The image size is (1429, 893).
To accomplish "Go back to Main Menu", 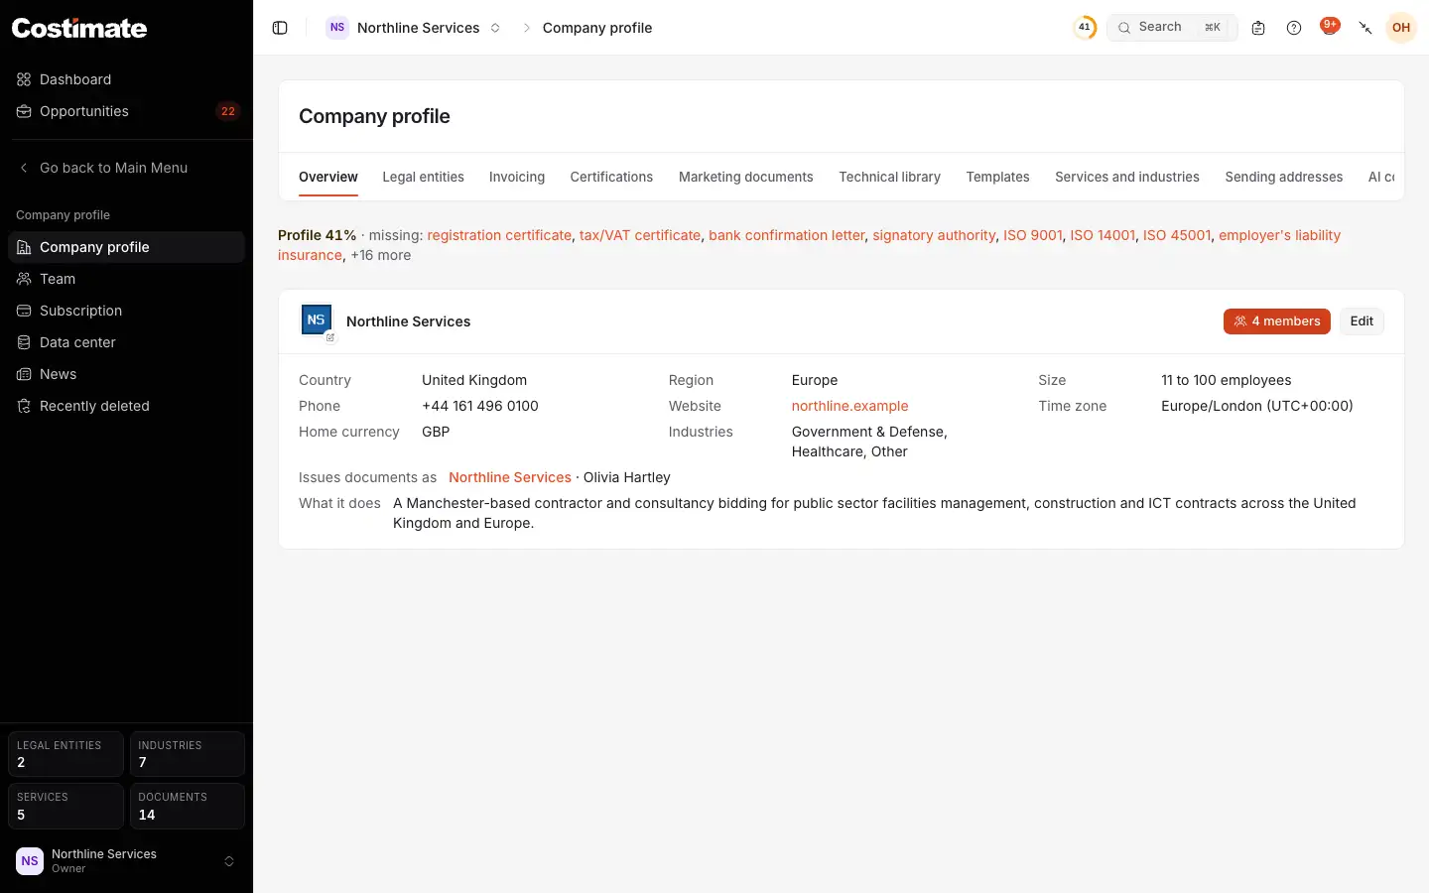I will (x=127, y=168).
